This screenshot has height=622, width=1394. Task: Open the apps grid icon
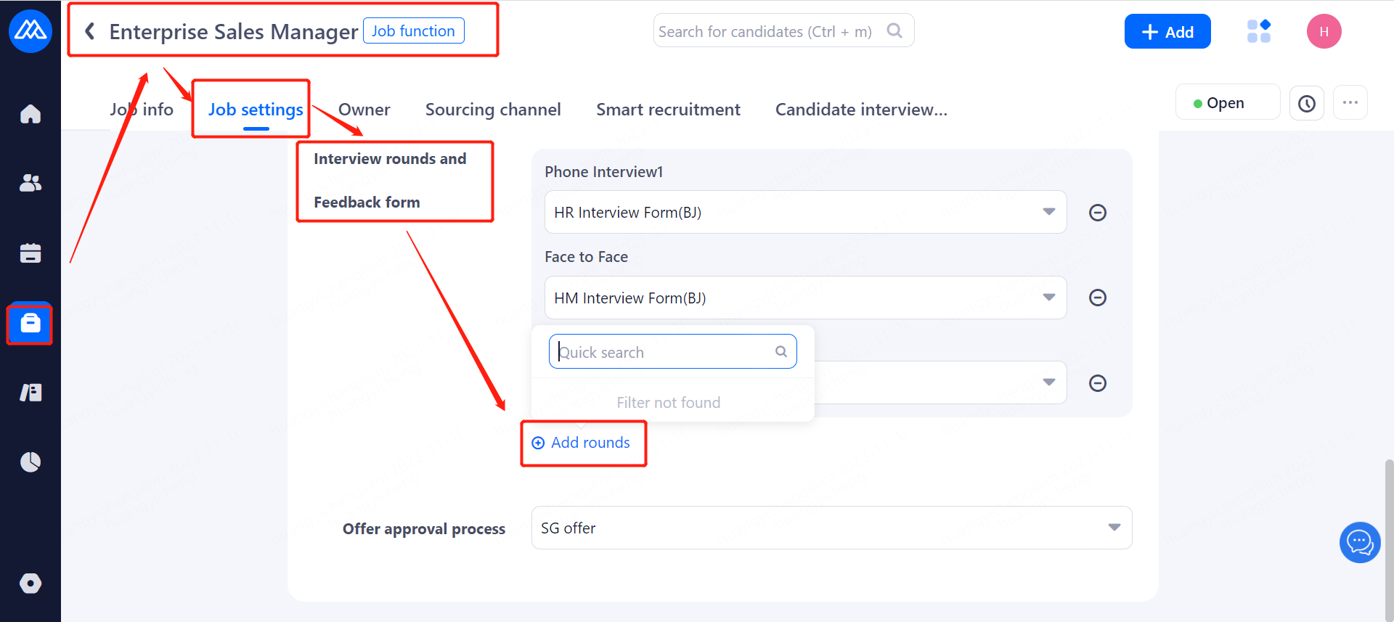click(1258, 31)
